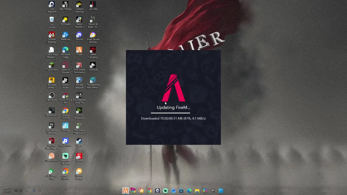Open the Discord Canary taskbar icon with 9+ badge
Screen dimensions: 347x195
click(141, 191)
